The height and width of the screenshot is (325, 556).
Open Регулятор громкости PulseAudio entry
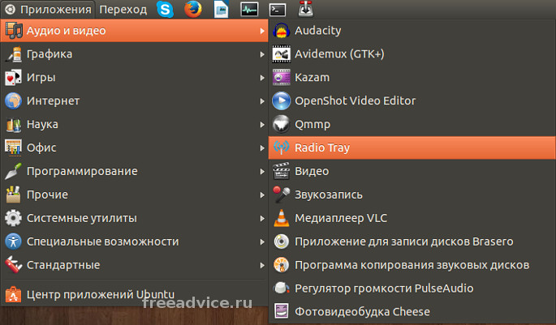pyautogui.click(x=412, y=289)
